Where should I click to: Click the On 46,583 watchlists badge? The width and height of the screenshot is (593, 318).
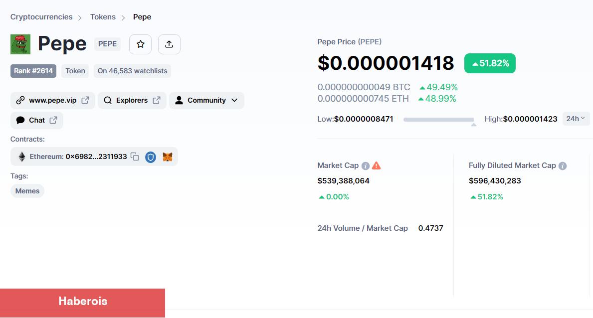click(x=132, y=71)
